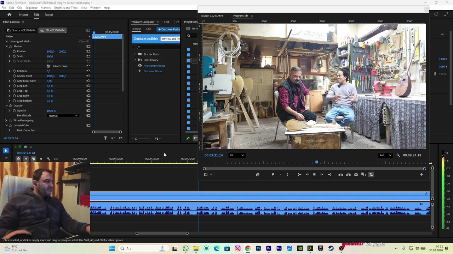This screenshot has height=254, width=453.
Task: Click export effect controls icon
Action: coord(121,138)
